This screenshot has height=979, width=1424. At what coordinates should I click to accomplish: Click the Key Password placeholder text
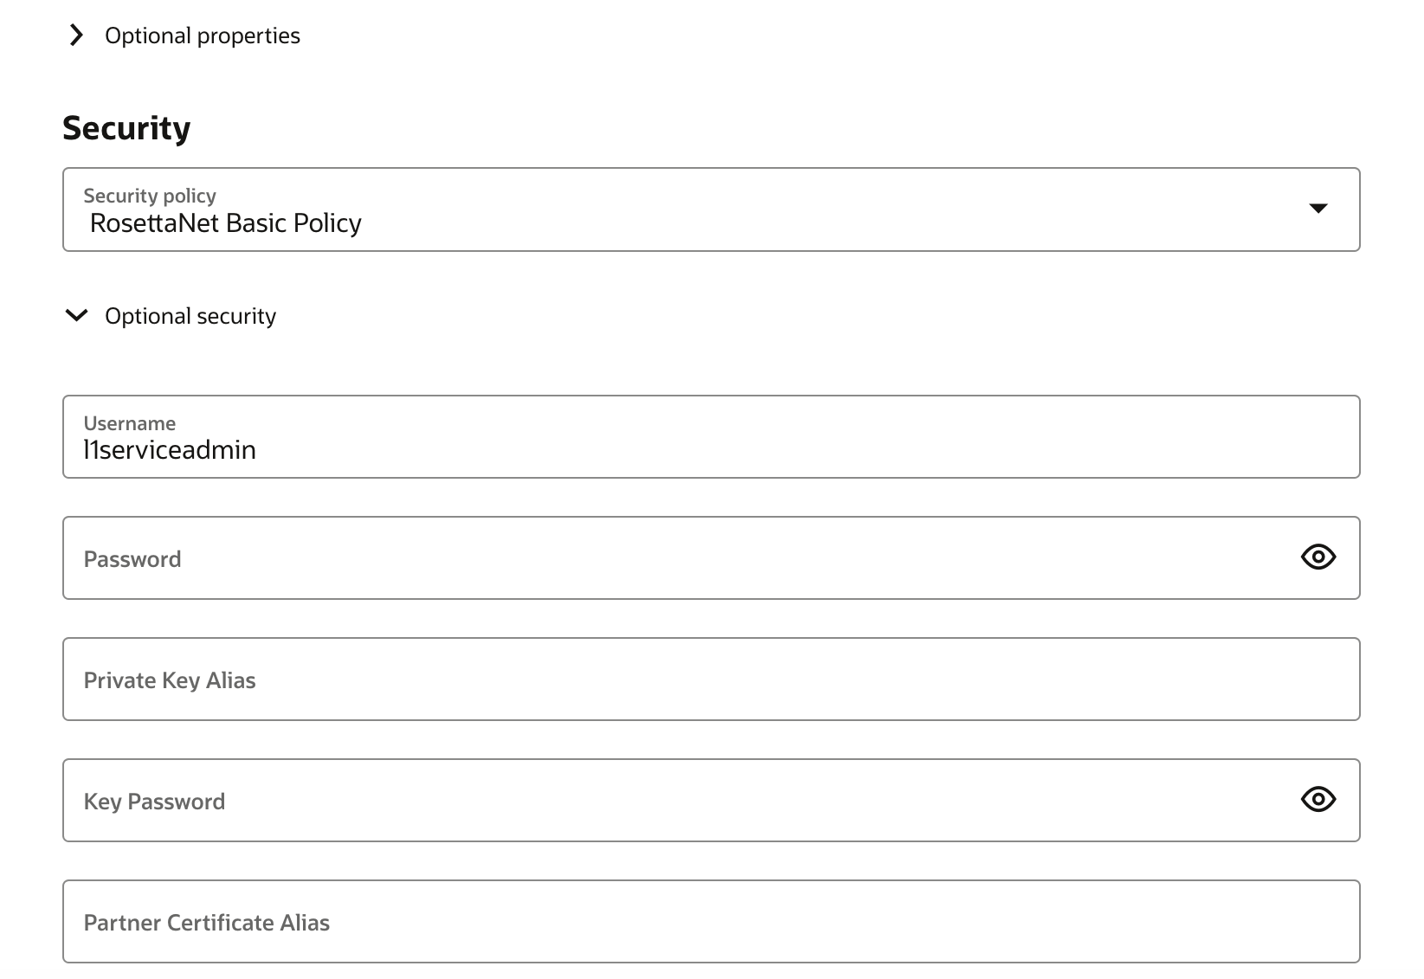[x=154, y=802]
